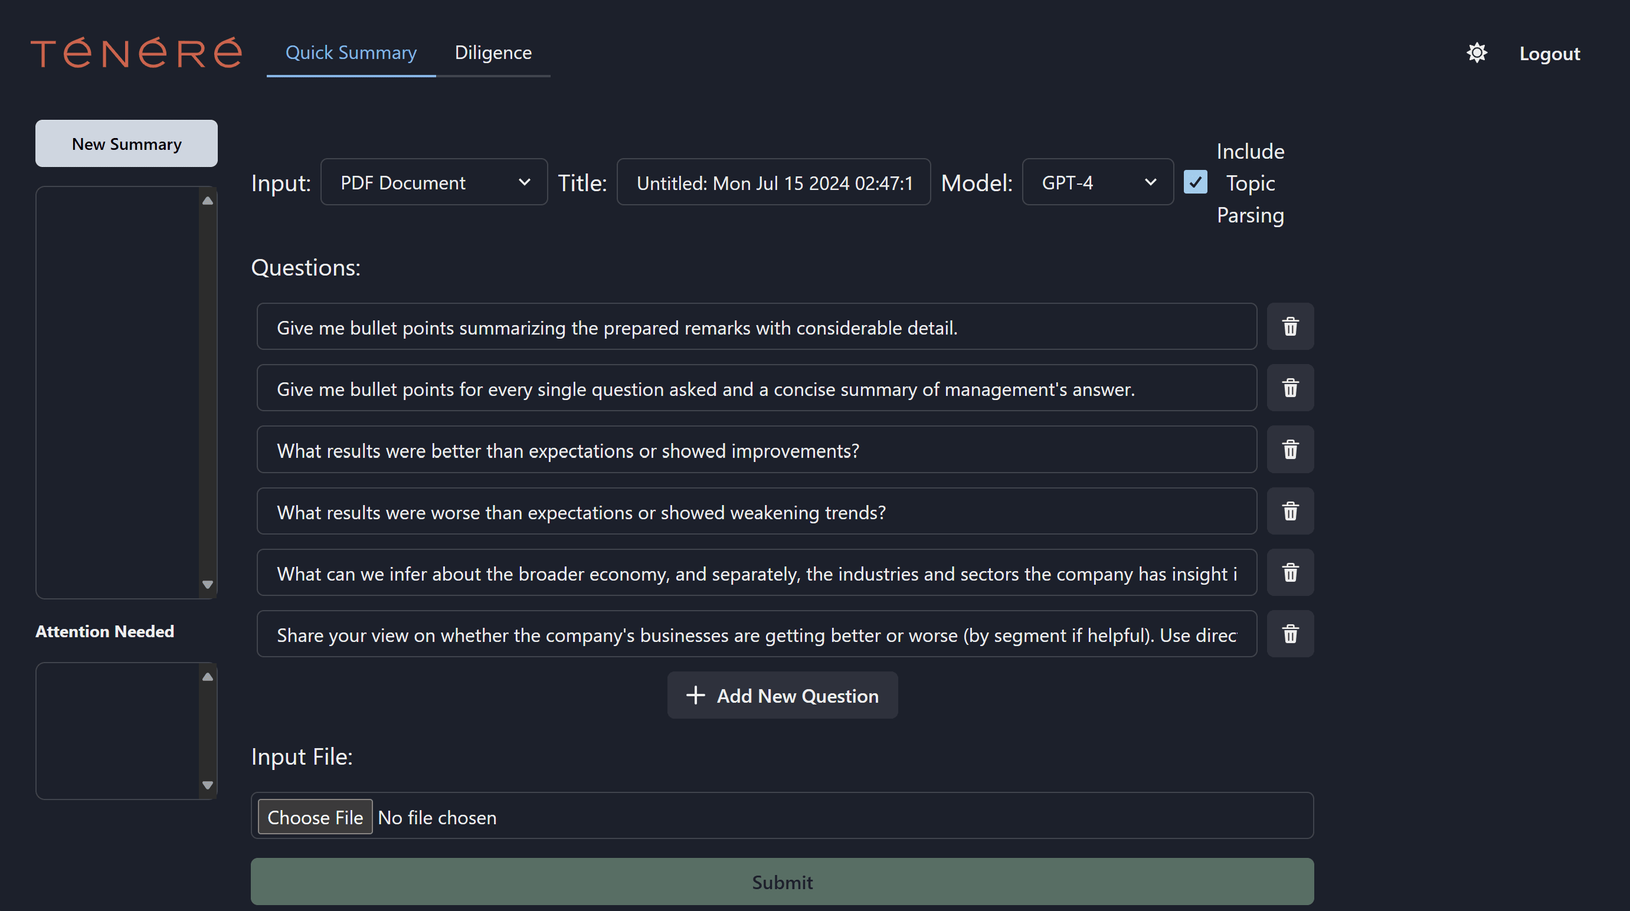The width and height of the screenshot is (1630, 911).
Task: Click the sun/brightness icon top right
Action: point(1475,51)
